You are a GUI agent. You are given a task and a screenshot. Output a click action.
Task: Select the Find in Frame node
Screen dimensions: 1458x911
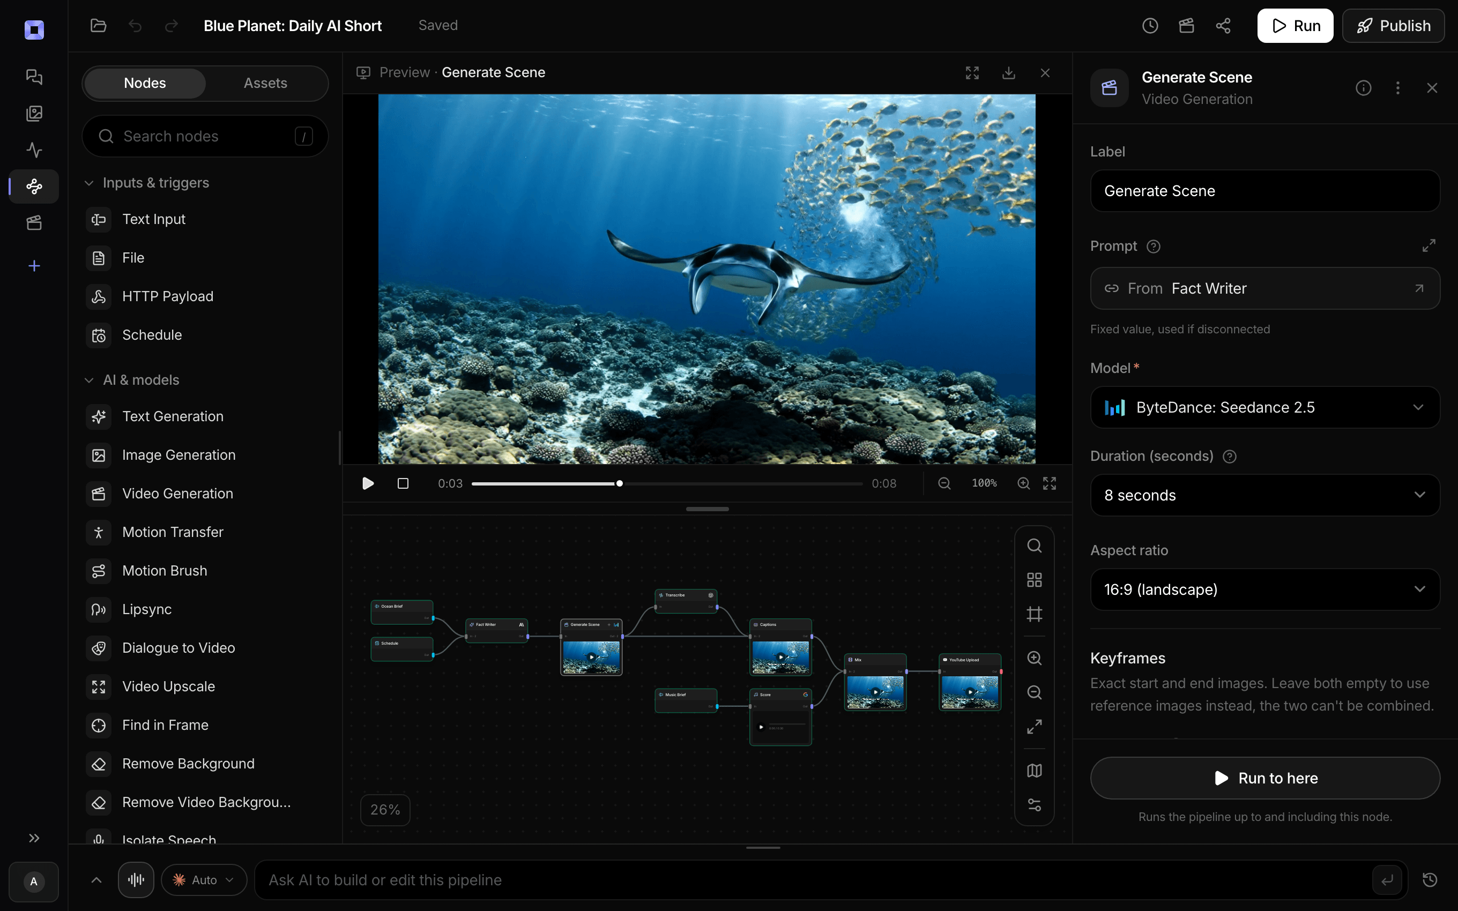coord(205,725)
